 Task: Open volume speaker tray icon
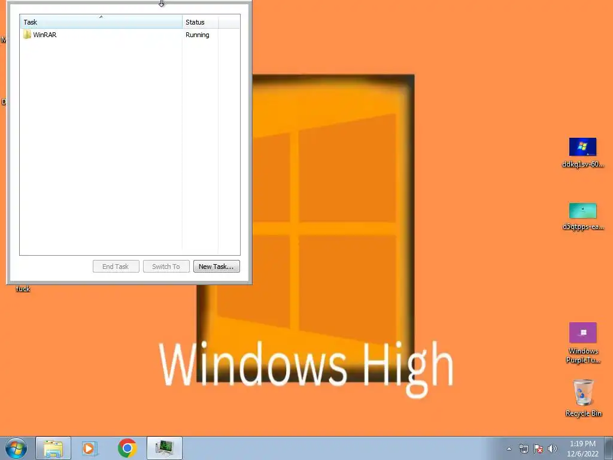tap(552, 449)
